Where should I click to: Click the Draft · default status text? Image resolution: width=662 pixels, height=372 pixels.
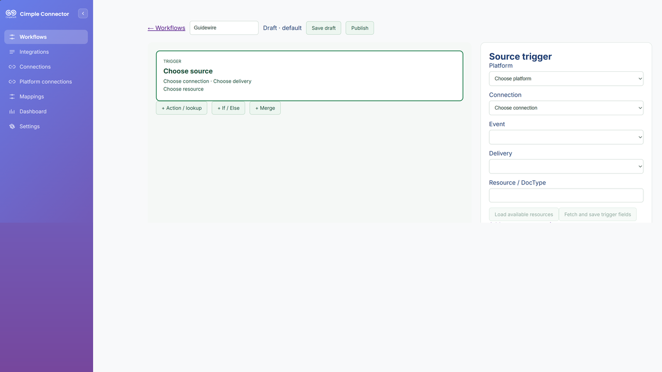pos(282,28)
